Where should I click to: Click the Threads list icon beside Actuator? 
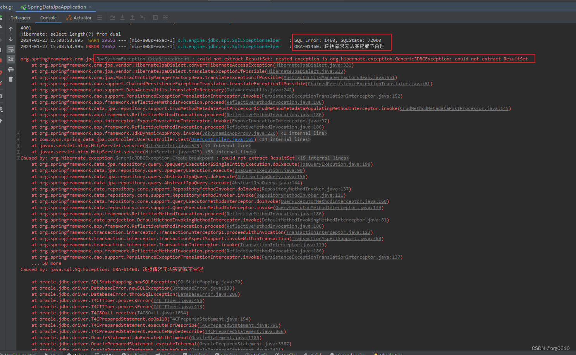100,17
